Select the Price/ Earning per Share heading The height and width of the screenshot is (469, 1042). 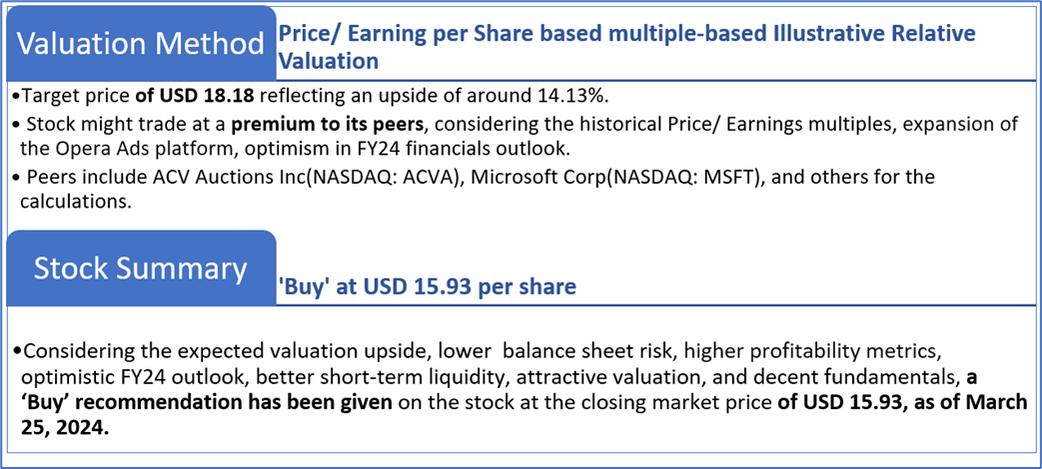click(626, 47)
